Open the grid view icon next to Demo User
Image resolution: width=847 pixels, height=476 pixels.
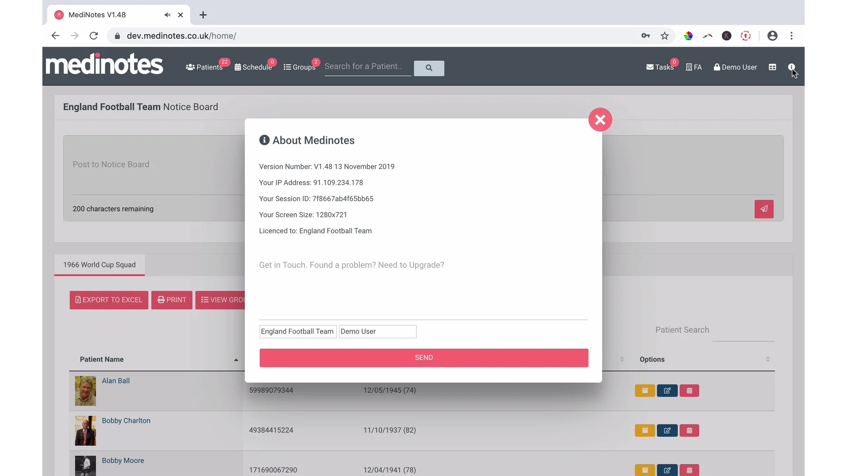772,67
